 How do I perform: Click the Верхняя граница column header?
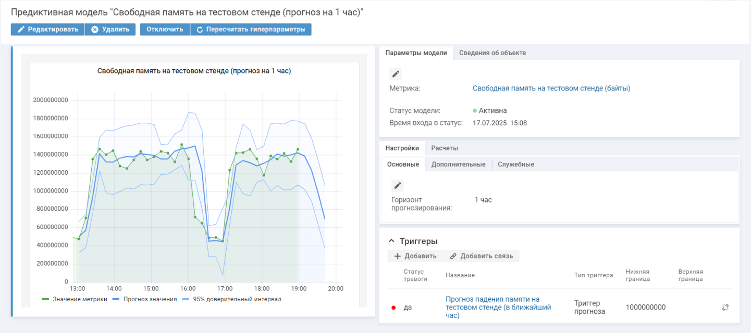691,275
